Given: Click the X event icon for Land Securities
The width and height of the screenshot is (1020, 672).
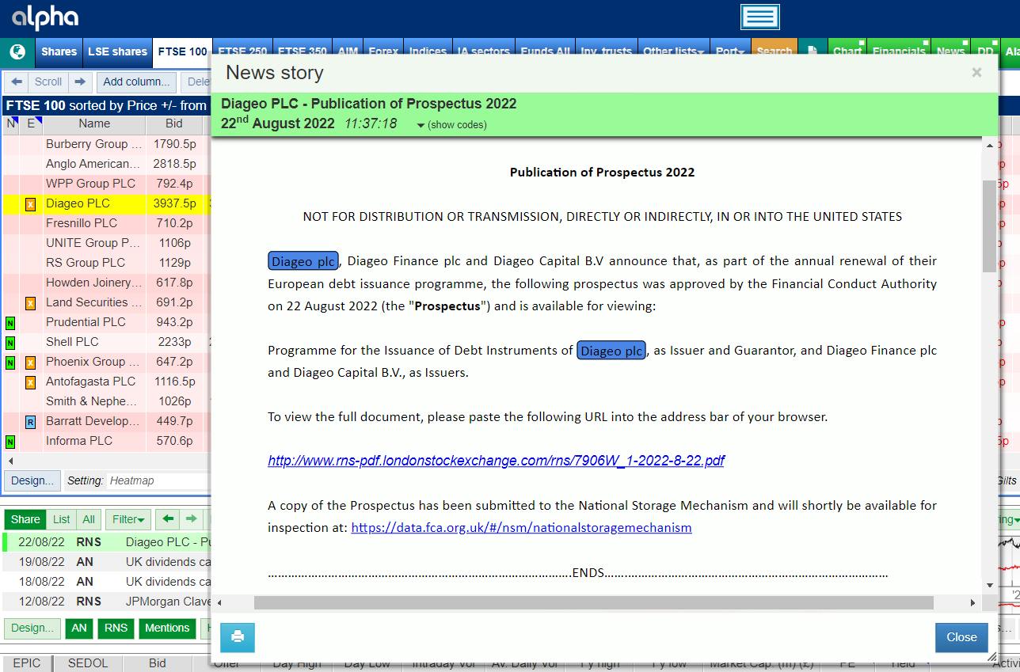Looking at the screenshot, I should point(31,302).
